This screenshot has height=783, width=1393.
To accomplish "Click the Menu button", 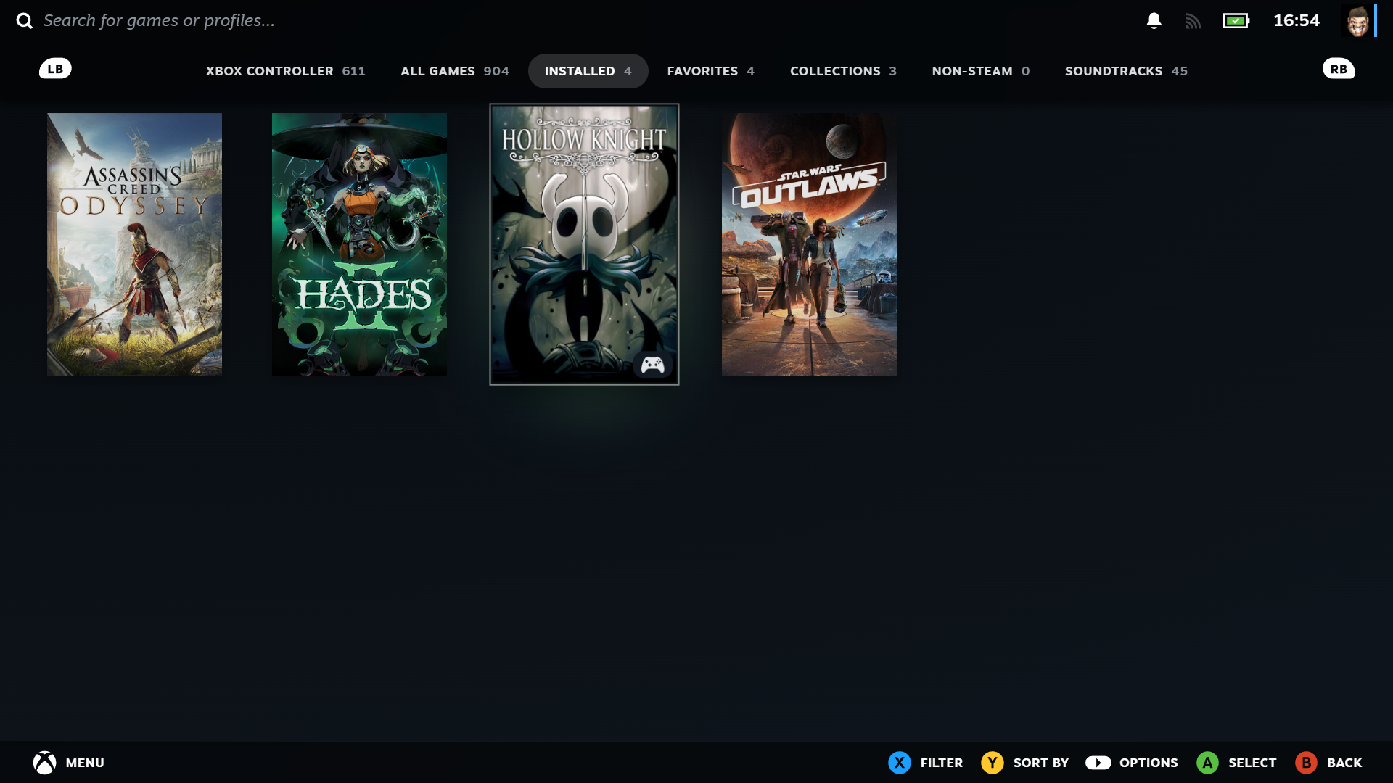I will (x=84, y=763).
